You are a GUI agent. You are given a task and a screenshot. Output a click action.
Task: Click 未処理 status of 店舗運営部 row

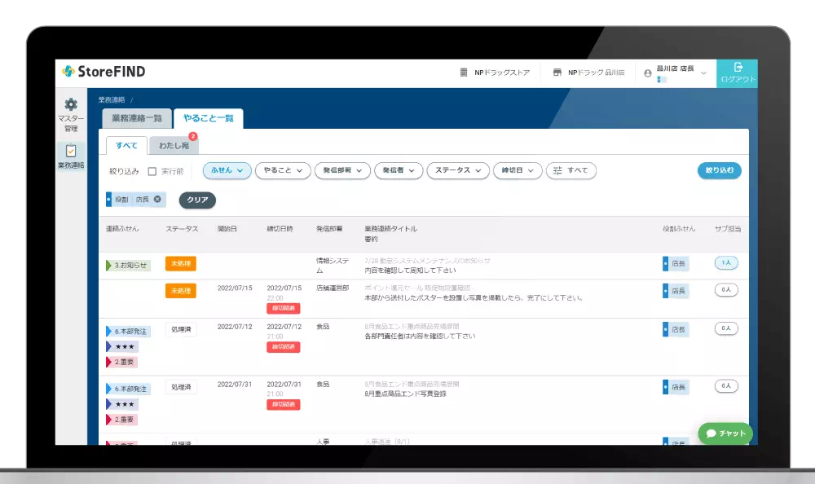[x=181, y=291]
